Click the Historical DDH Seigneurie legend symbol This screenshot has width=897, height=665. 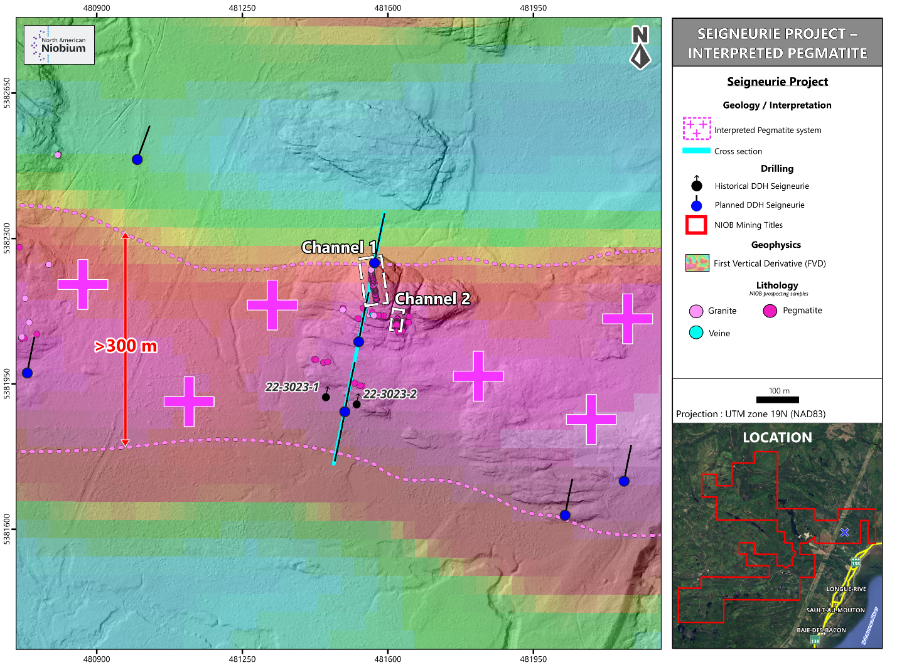696,185
